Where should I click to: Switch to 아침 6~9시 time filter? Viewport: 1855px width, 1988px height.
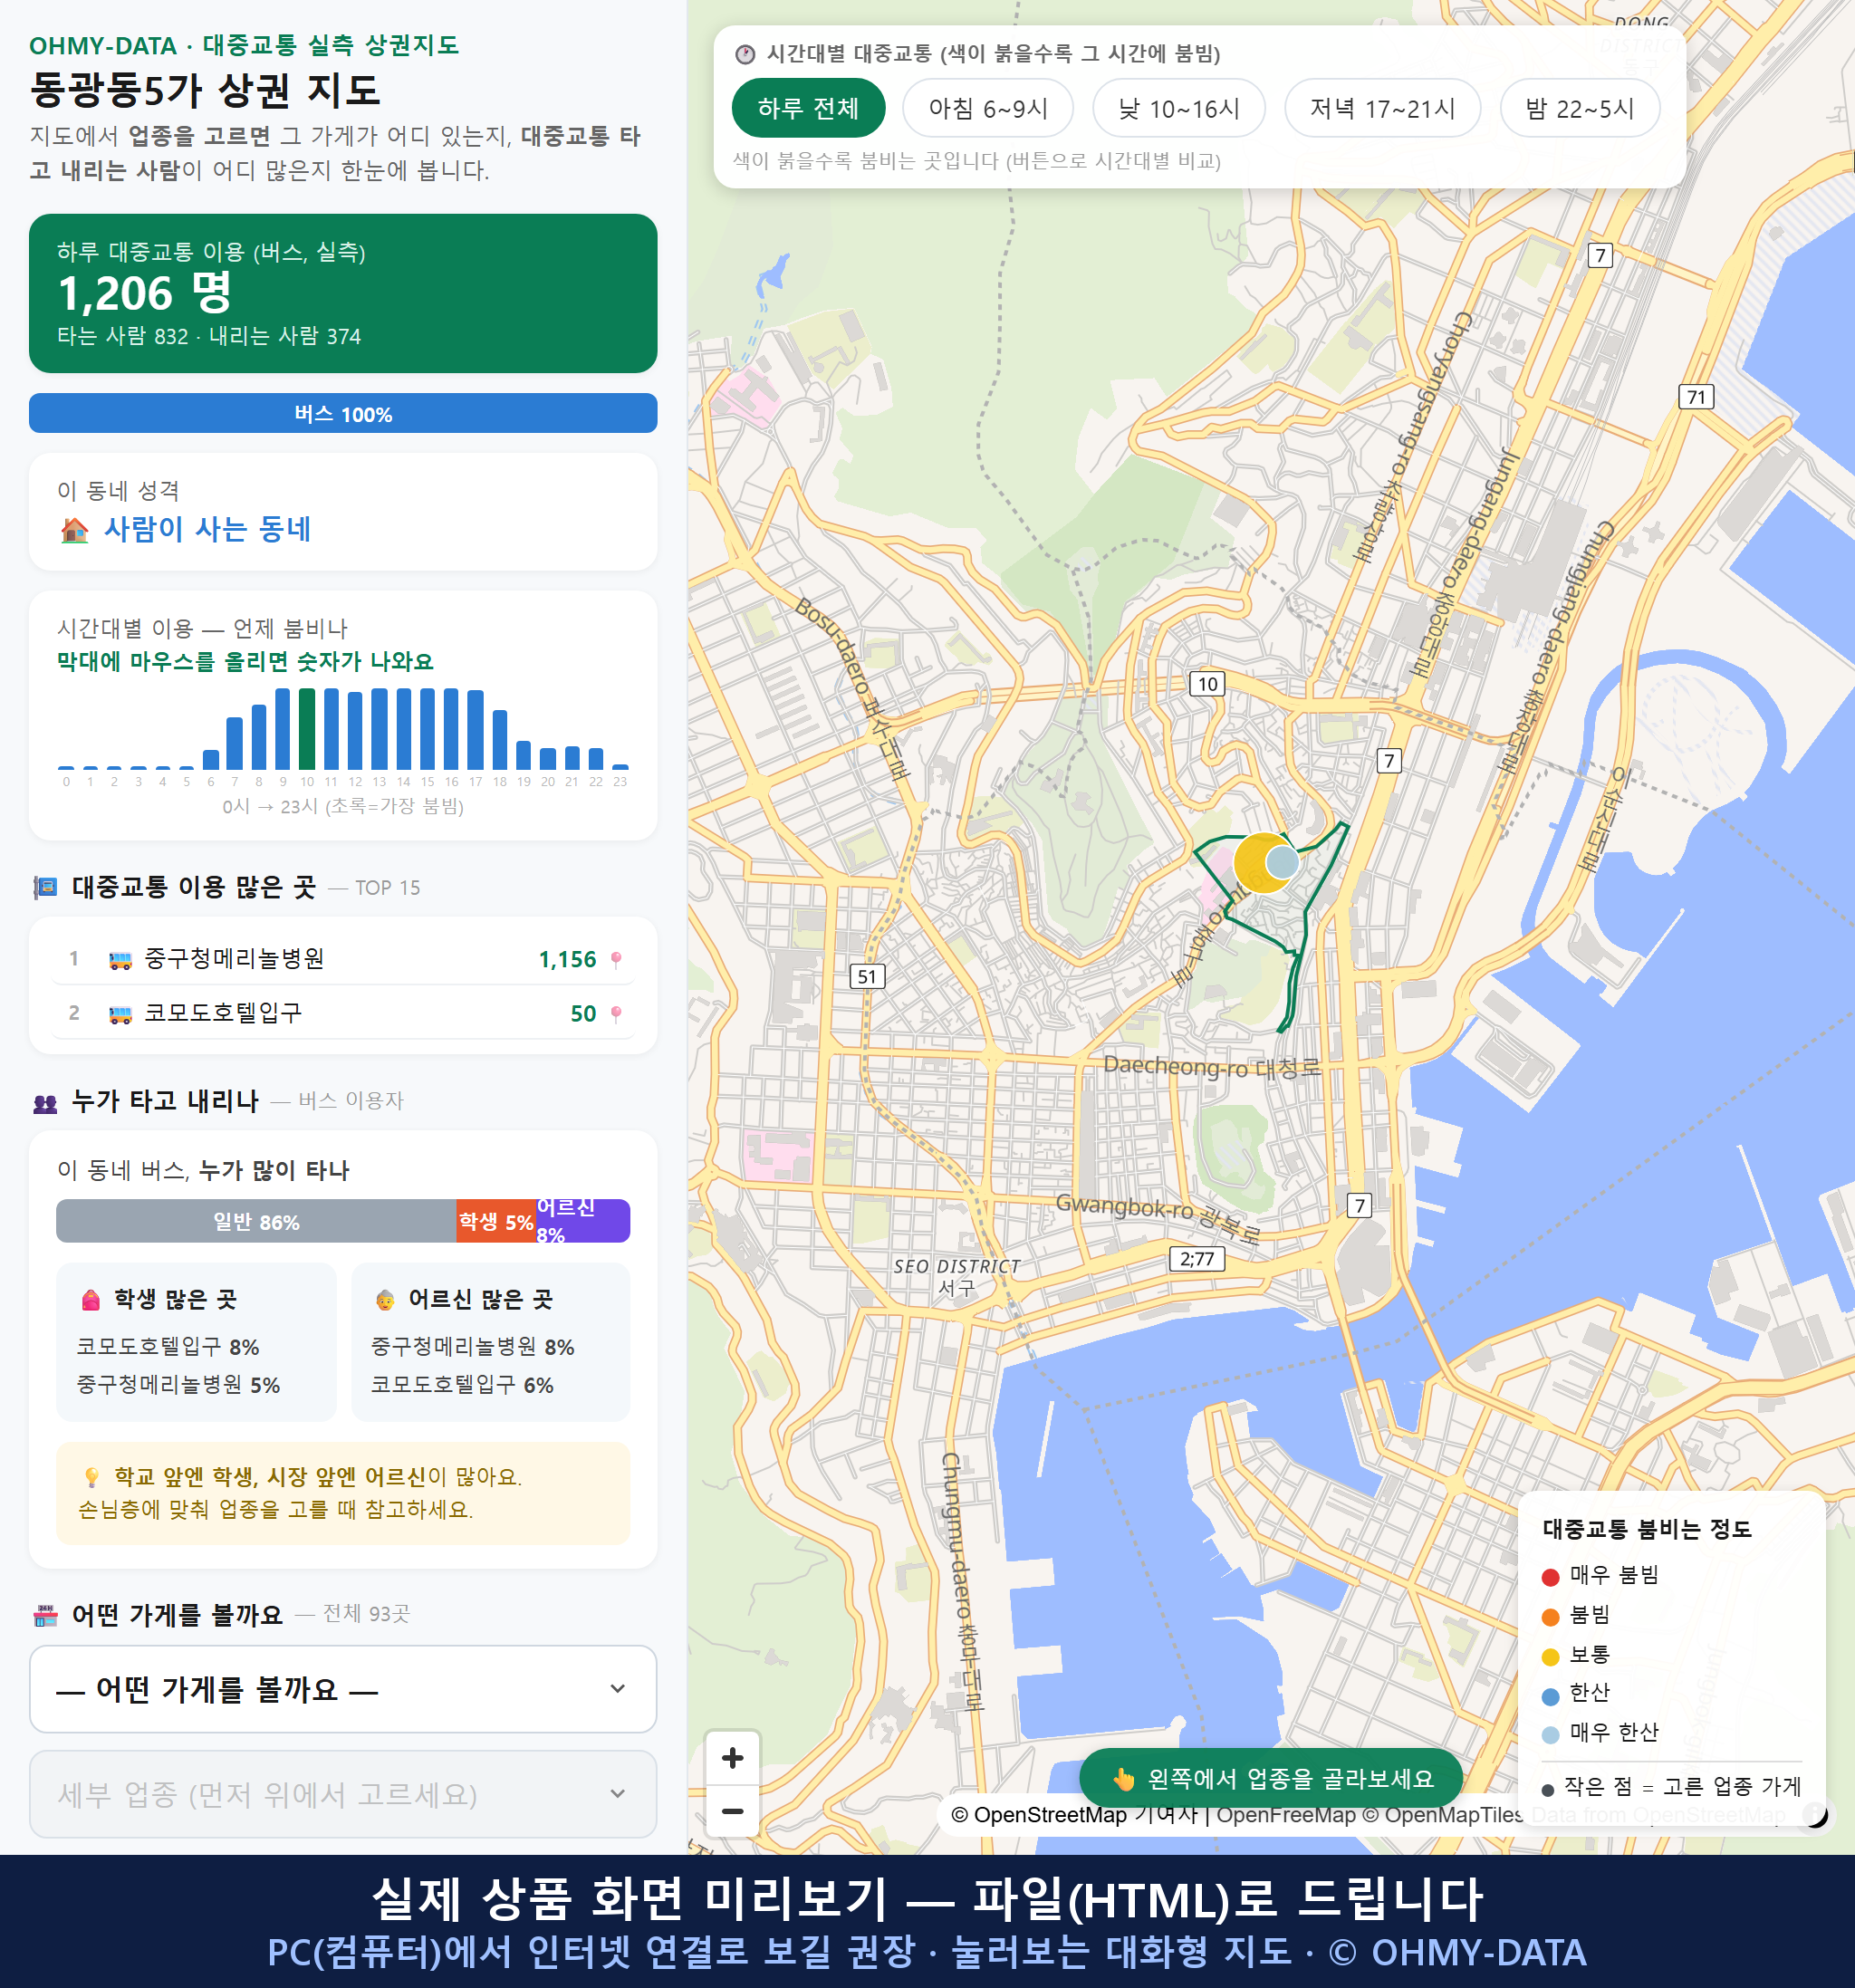(987, 108)
